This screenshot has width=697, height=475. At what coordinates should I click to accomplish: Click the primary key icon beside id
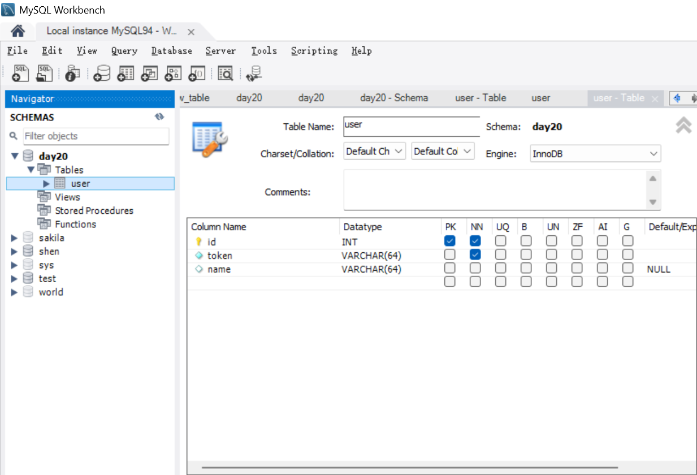(x=198, y=241)
